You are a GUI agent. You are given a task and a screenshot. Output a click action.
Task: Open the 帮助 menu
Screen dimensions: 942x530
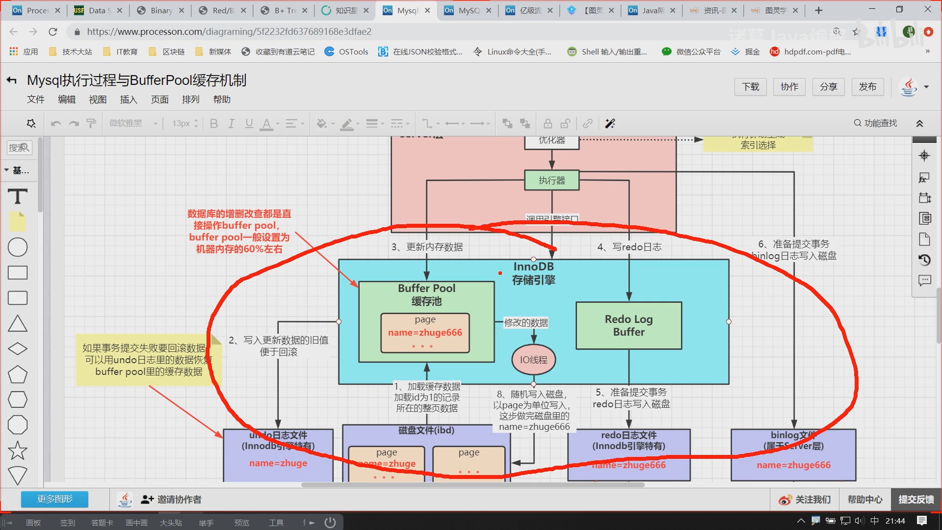tap(222, 100)
